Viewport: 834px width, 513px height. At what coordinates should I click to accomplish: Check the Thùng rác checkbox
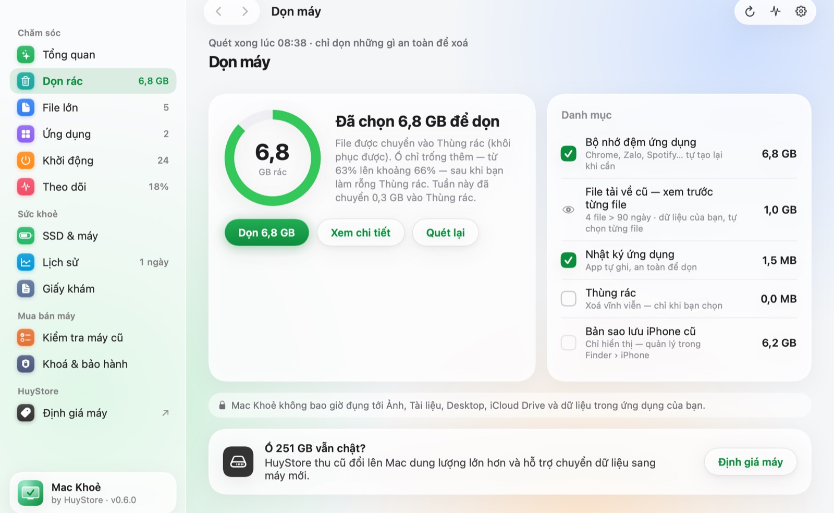pyautogui.click(x=569, y=299)
